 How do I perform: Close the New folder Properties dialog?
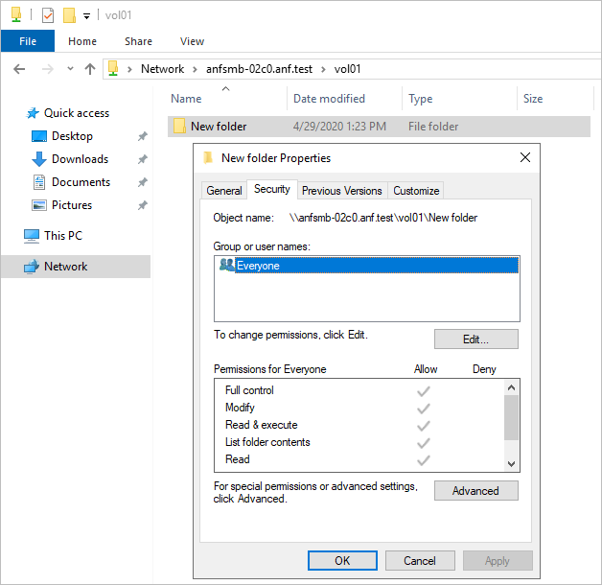524,157
